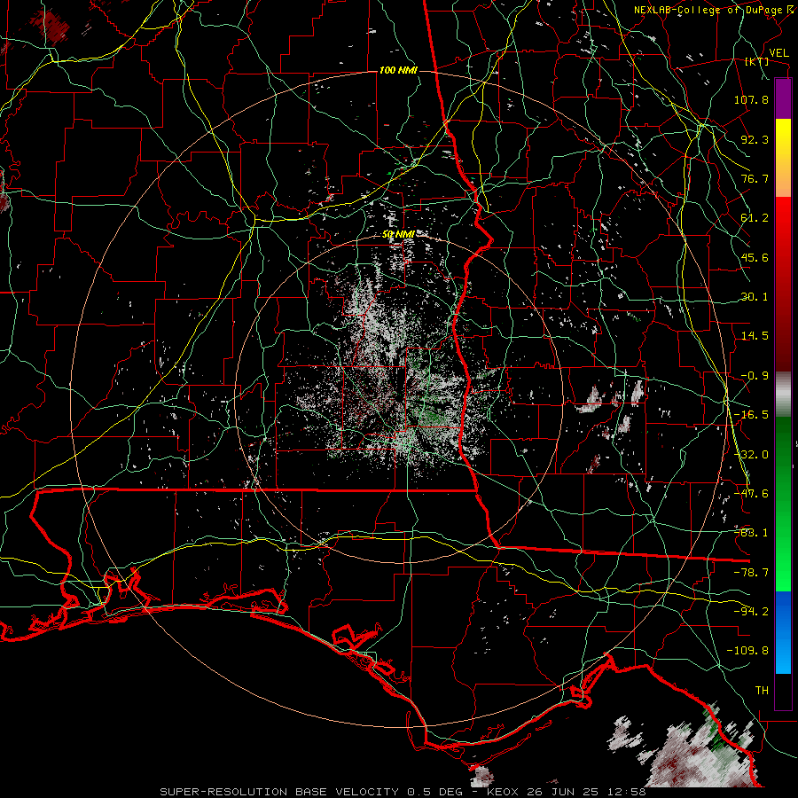Click the 100 NMI range ring label
This screenshot has height=798, width=798.
398,70
